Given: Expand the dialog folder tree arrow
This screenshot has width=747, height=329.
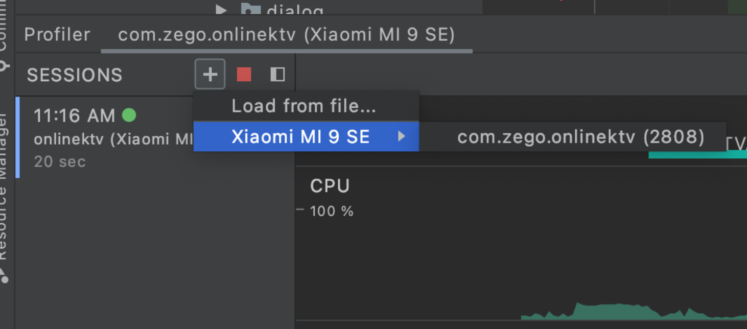Looking at the screenshot, I should (221, 9).
